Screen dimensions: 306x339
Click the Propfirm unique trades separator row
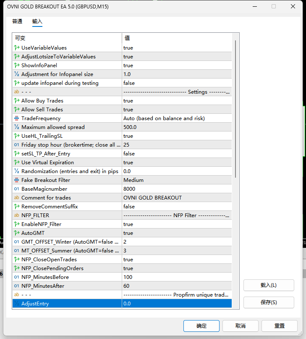(x=122, y=294)
